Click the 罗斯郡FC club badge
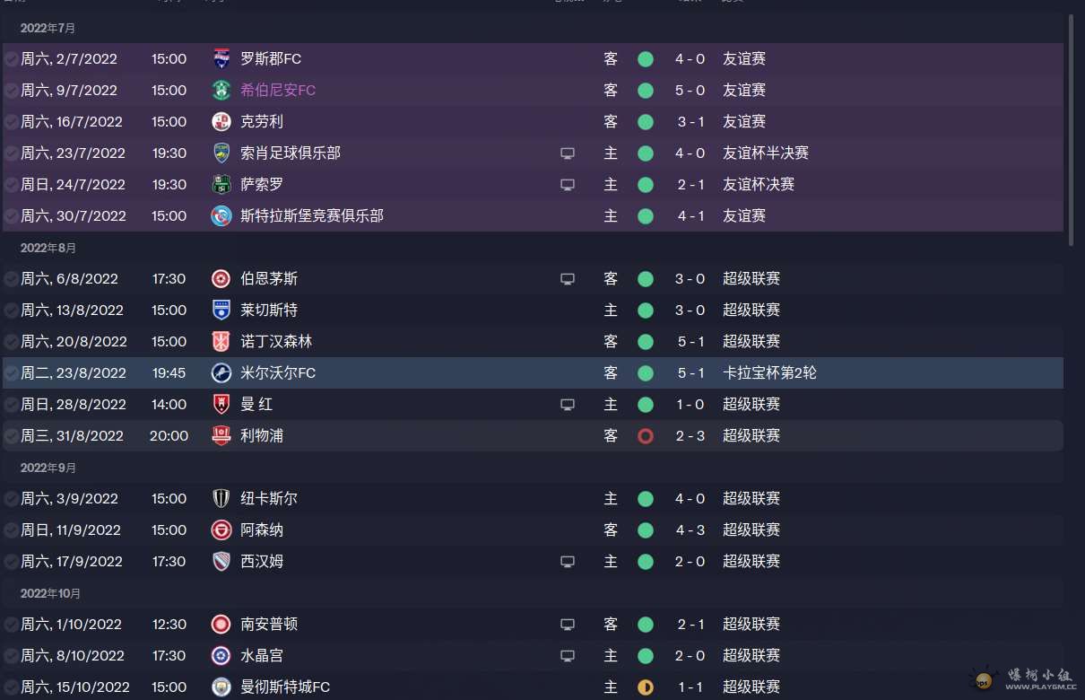Viewport: 1085px width, 700px height. click(221, 59)
